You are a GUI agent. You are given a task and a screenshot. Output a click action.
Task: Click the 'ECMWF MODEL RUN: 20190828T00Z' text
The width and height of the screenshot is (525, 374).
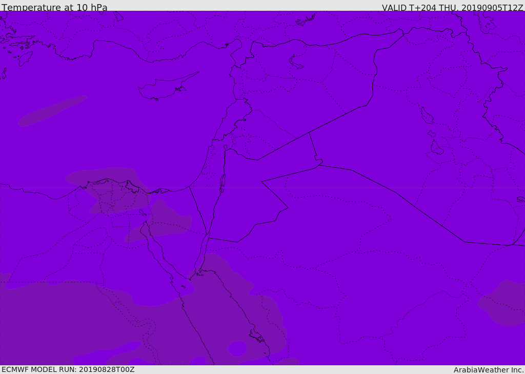click(68, 369)
